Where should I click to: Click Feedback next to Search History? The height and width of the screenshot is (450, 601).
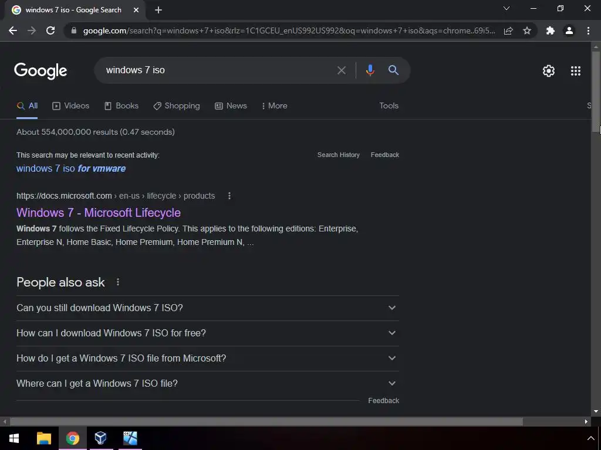click(385, 155)
